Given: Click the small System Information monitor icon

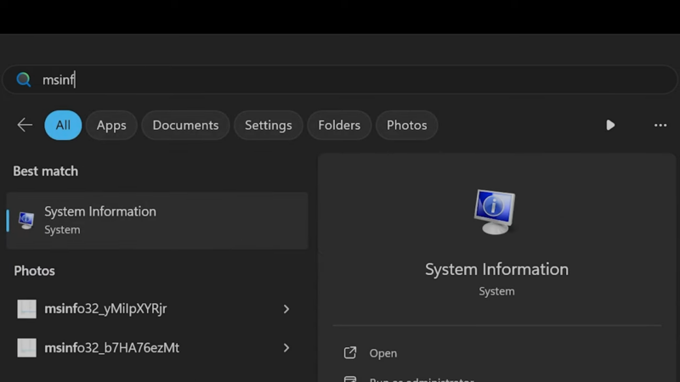Looking at the screenshot, I should coord(26,221).
